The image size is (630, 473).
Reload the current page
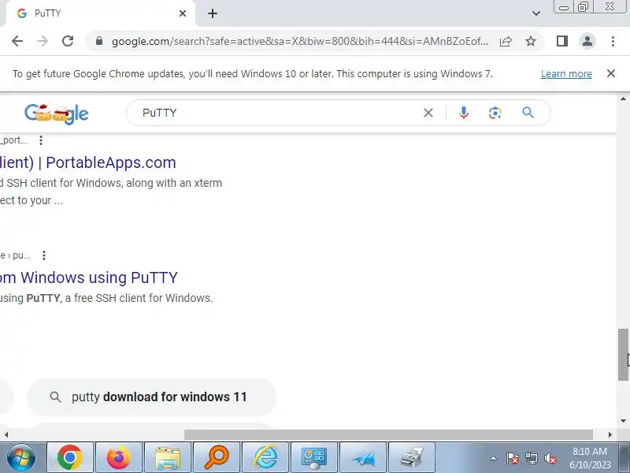(x=68, y=41)
